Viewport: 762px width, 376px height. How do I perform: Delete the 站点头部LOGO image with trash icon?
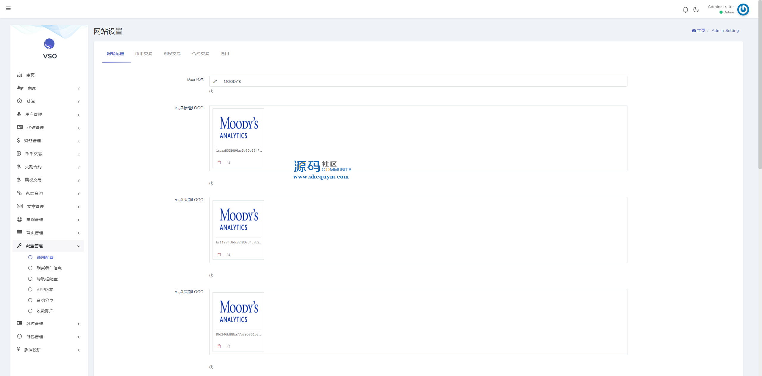[x=219, y=254]
